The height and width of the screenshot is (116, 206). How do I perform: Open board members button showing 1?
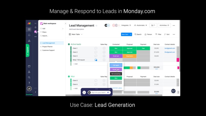tap(153, 25)
